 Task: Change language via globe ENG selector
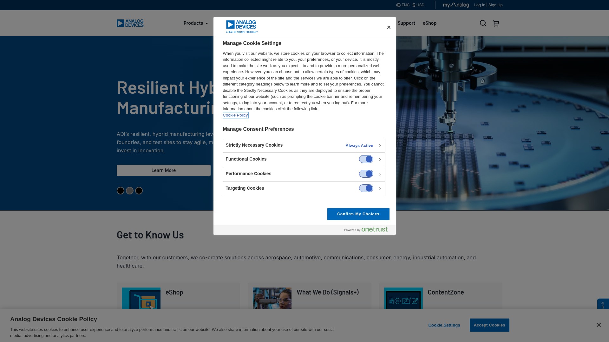pos(403,5)
